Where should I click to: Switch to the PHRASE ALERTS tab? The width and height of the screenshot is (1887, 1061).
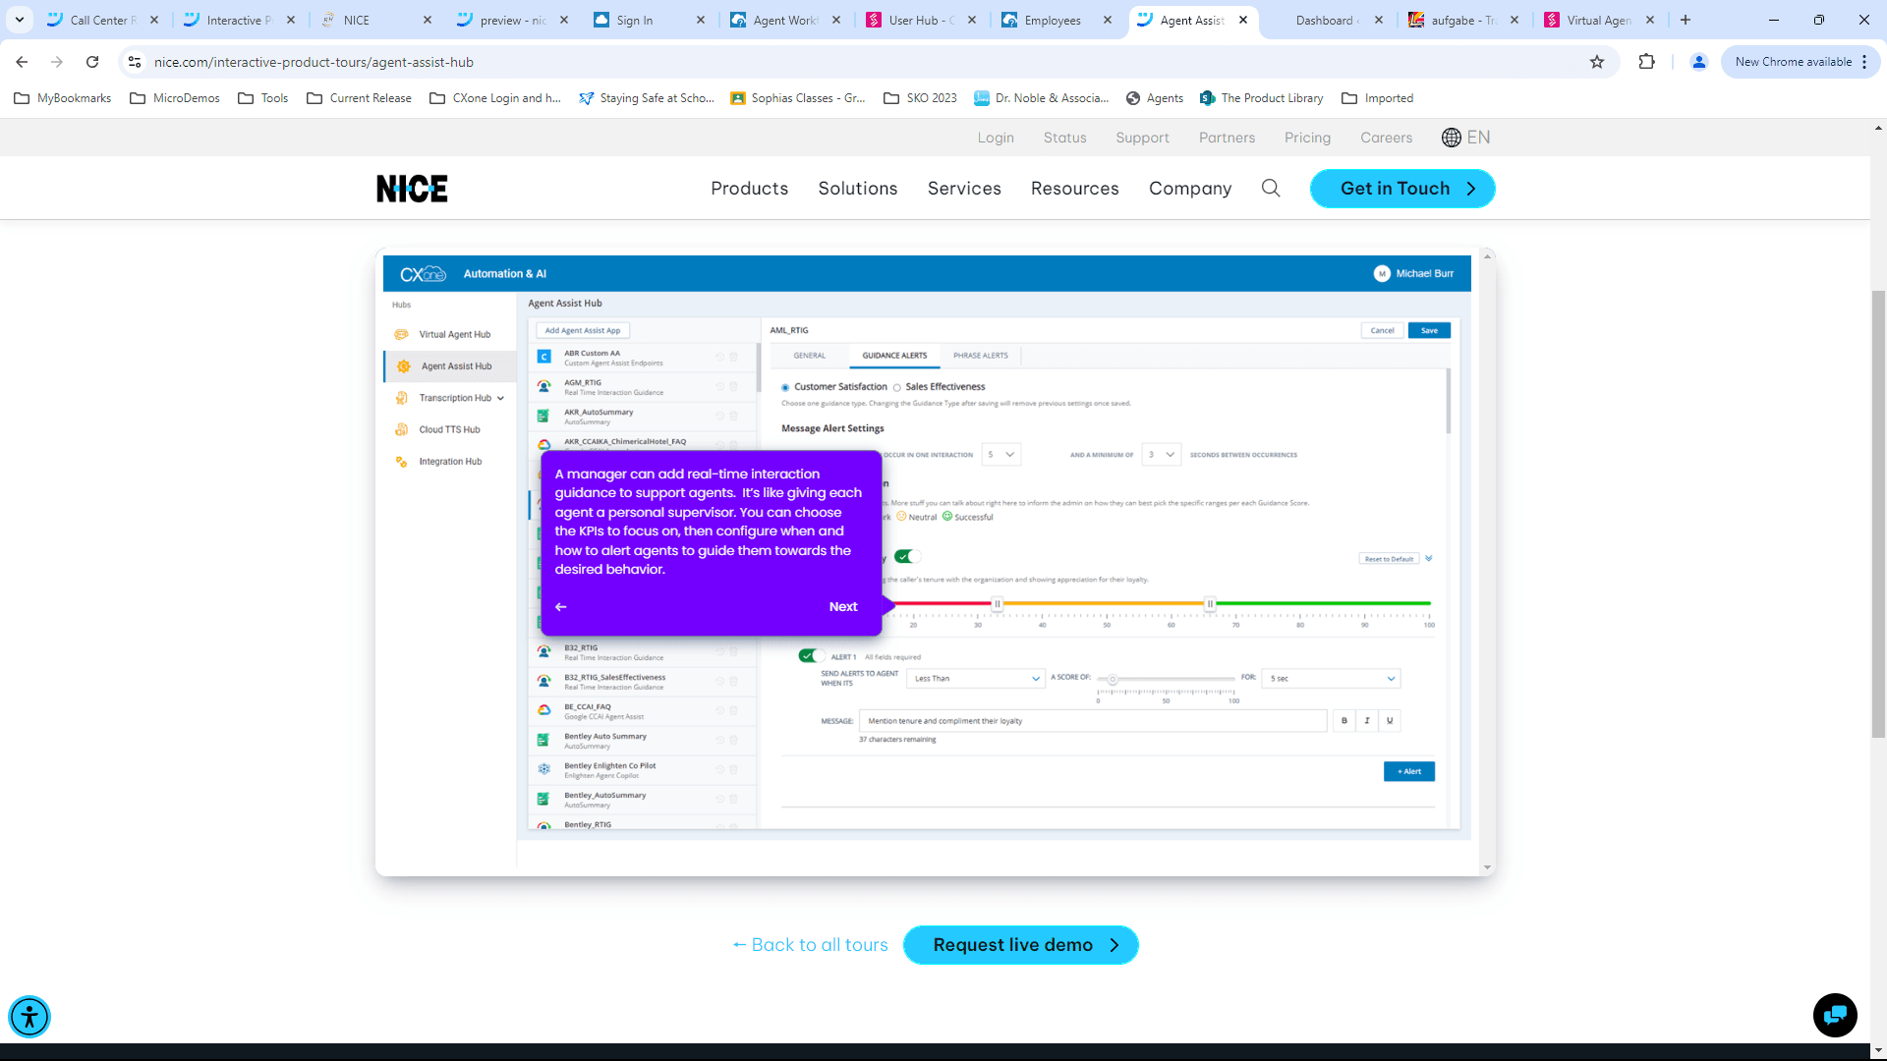pos(981,356)
